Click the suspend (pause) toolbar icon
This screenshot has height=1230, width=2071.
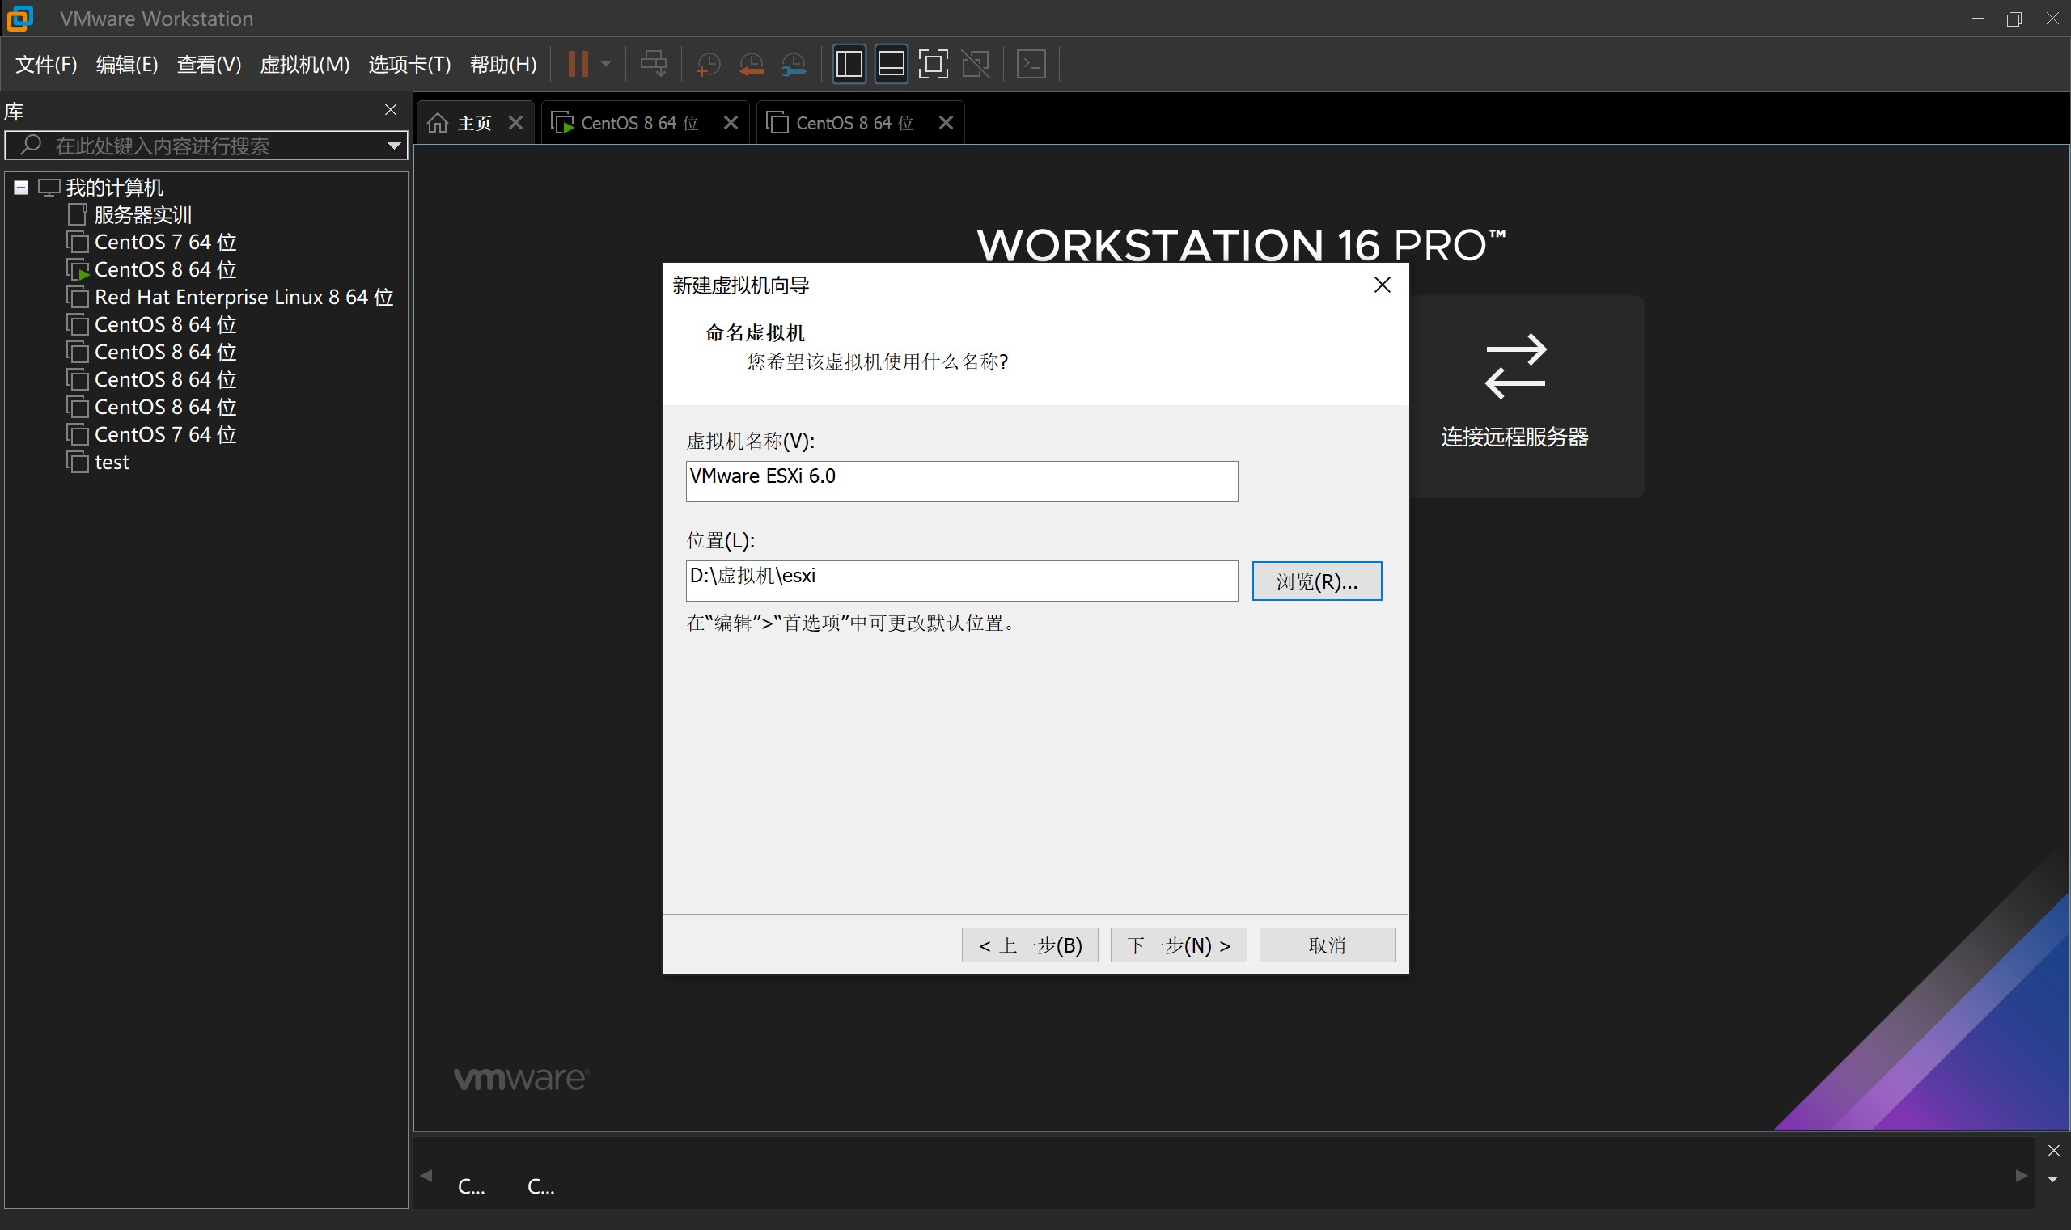[578, 64]
